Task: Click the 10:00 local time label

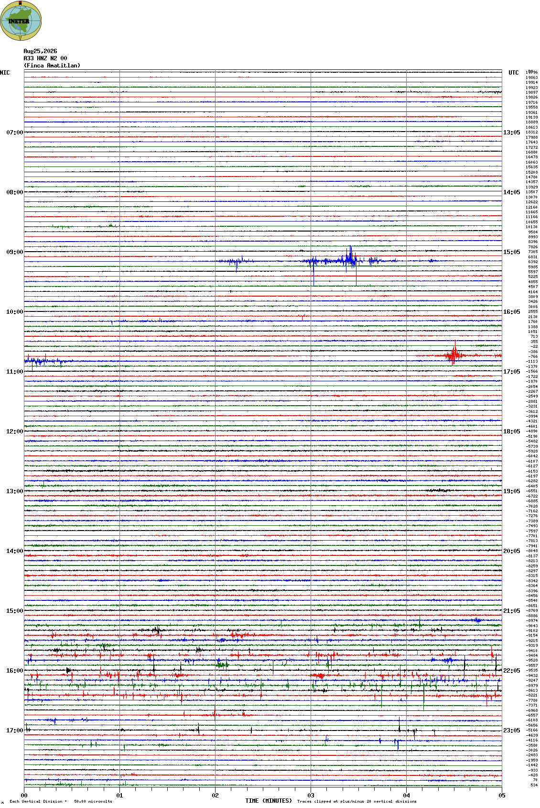Action: coord(14,312)
